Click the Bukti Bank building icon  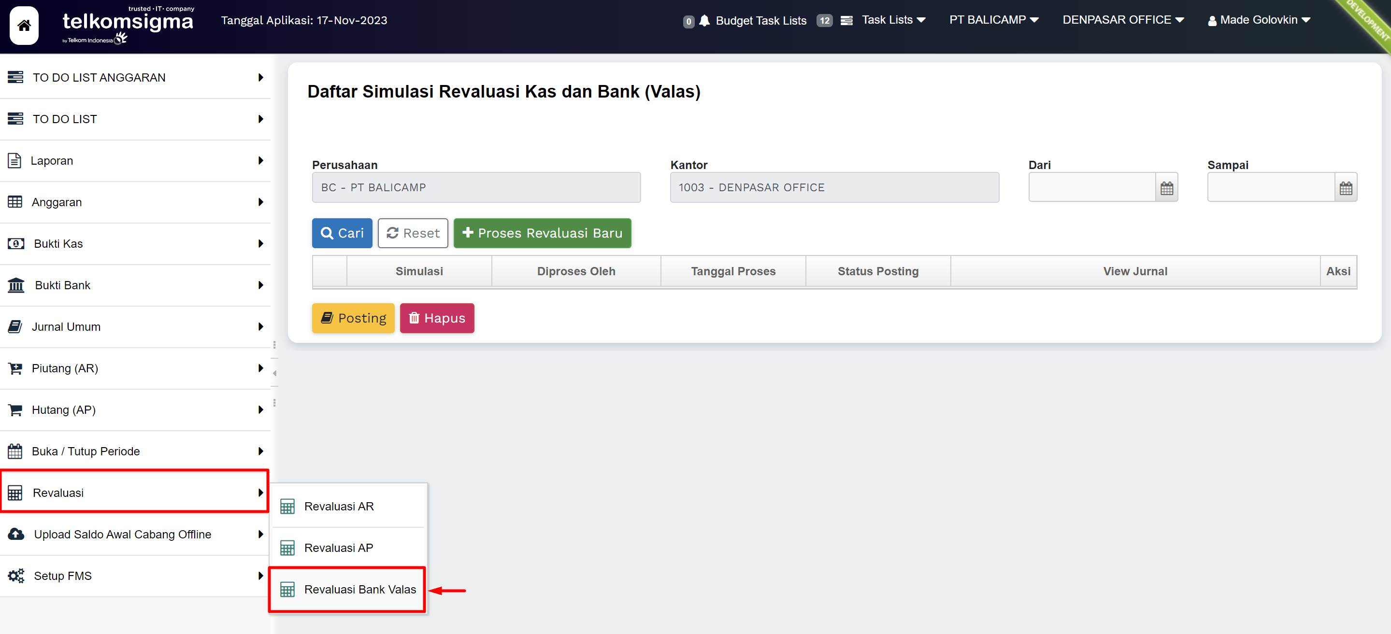(15, 285)
